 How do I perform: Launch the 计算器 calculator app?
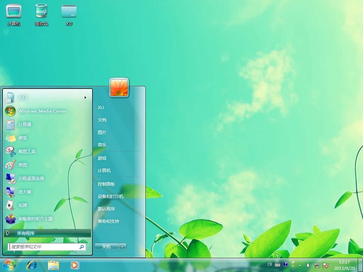click(25, 124)
